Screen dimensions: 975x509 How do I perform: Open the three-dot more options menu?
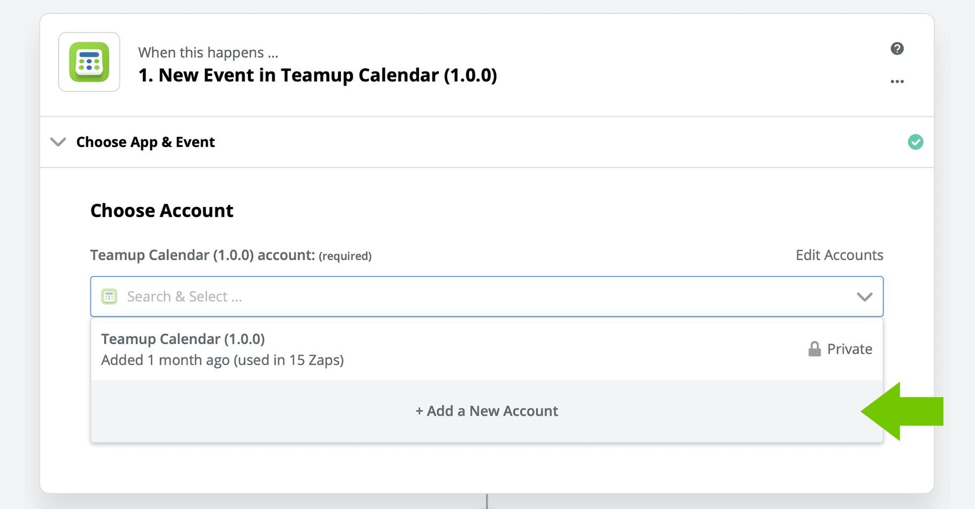(x=897, y=81)
